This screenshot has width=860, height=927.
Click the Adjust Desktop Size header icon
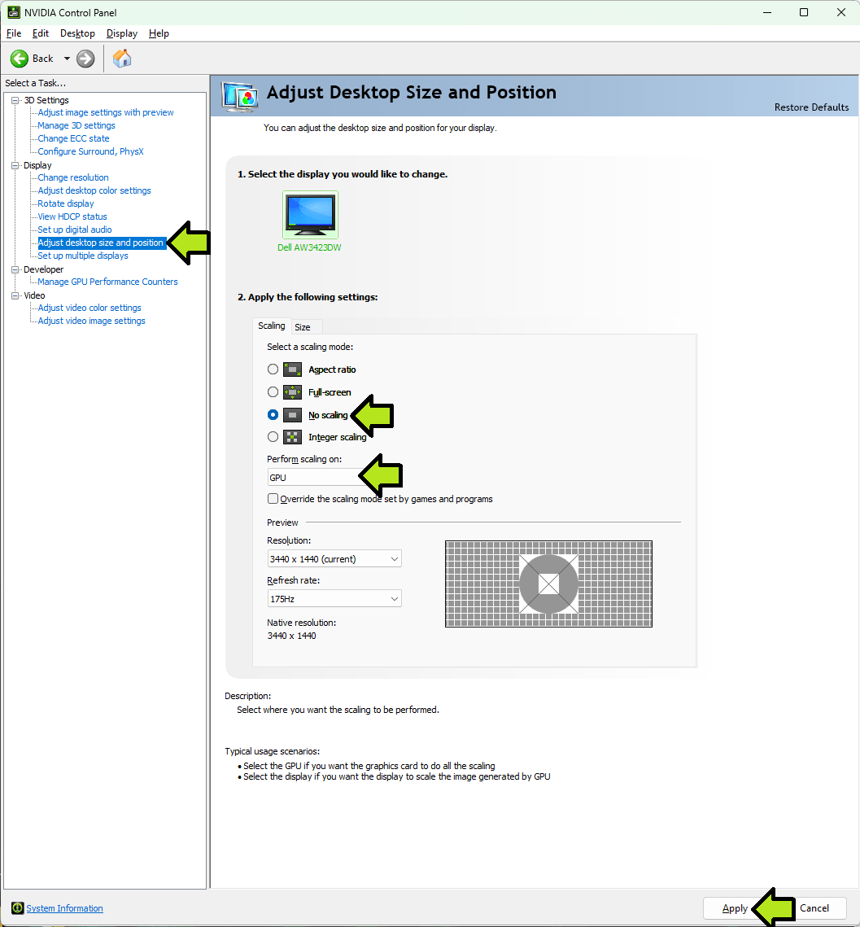pos(239,96)
